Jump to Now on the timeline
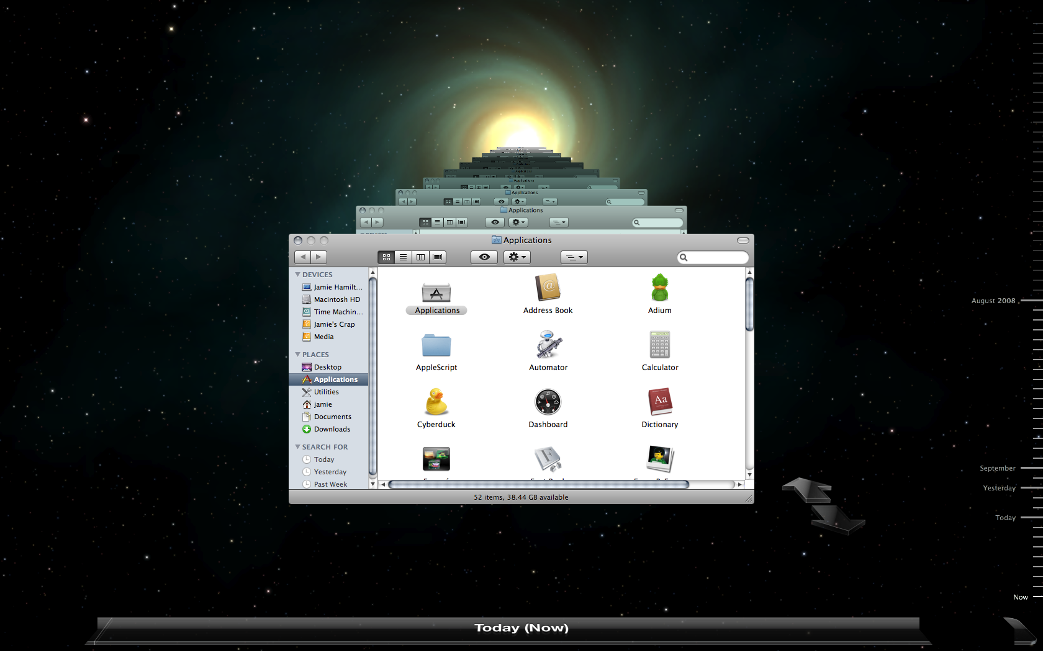Image resolution: width=1043 pixels, height=651 pixels. coord(1021,597)
